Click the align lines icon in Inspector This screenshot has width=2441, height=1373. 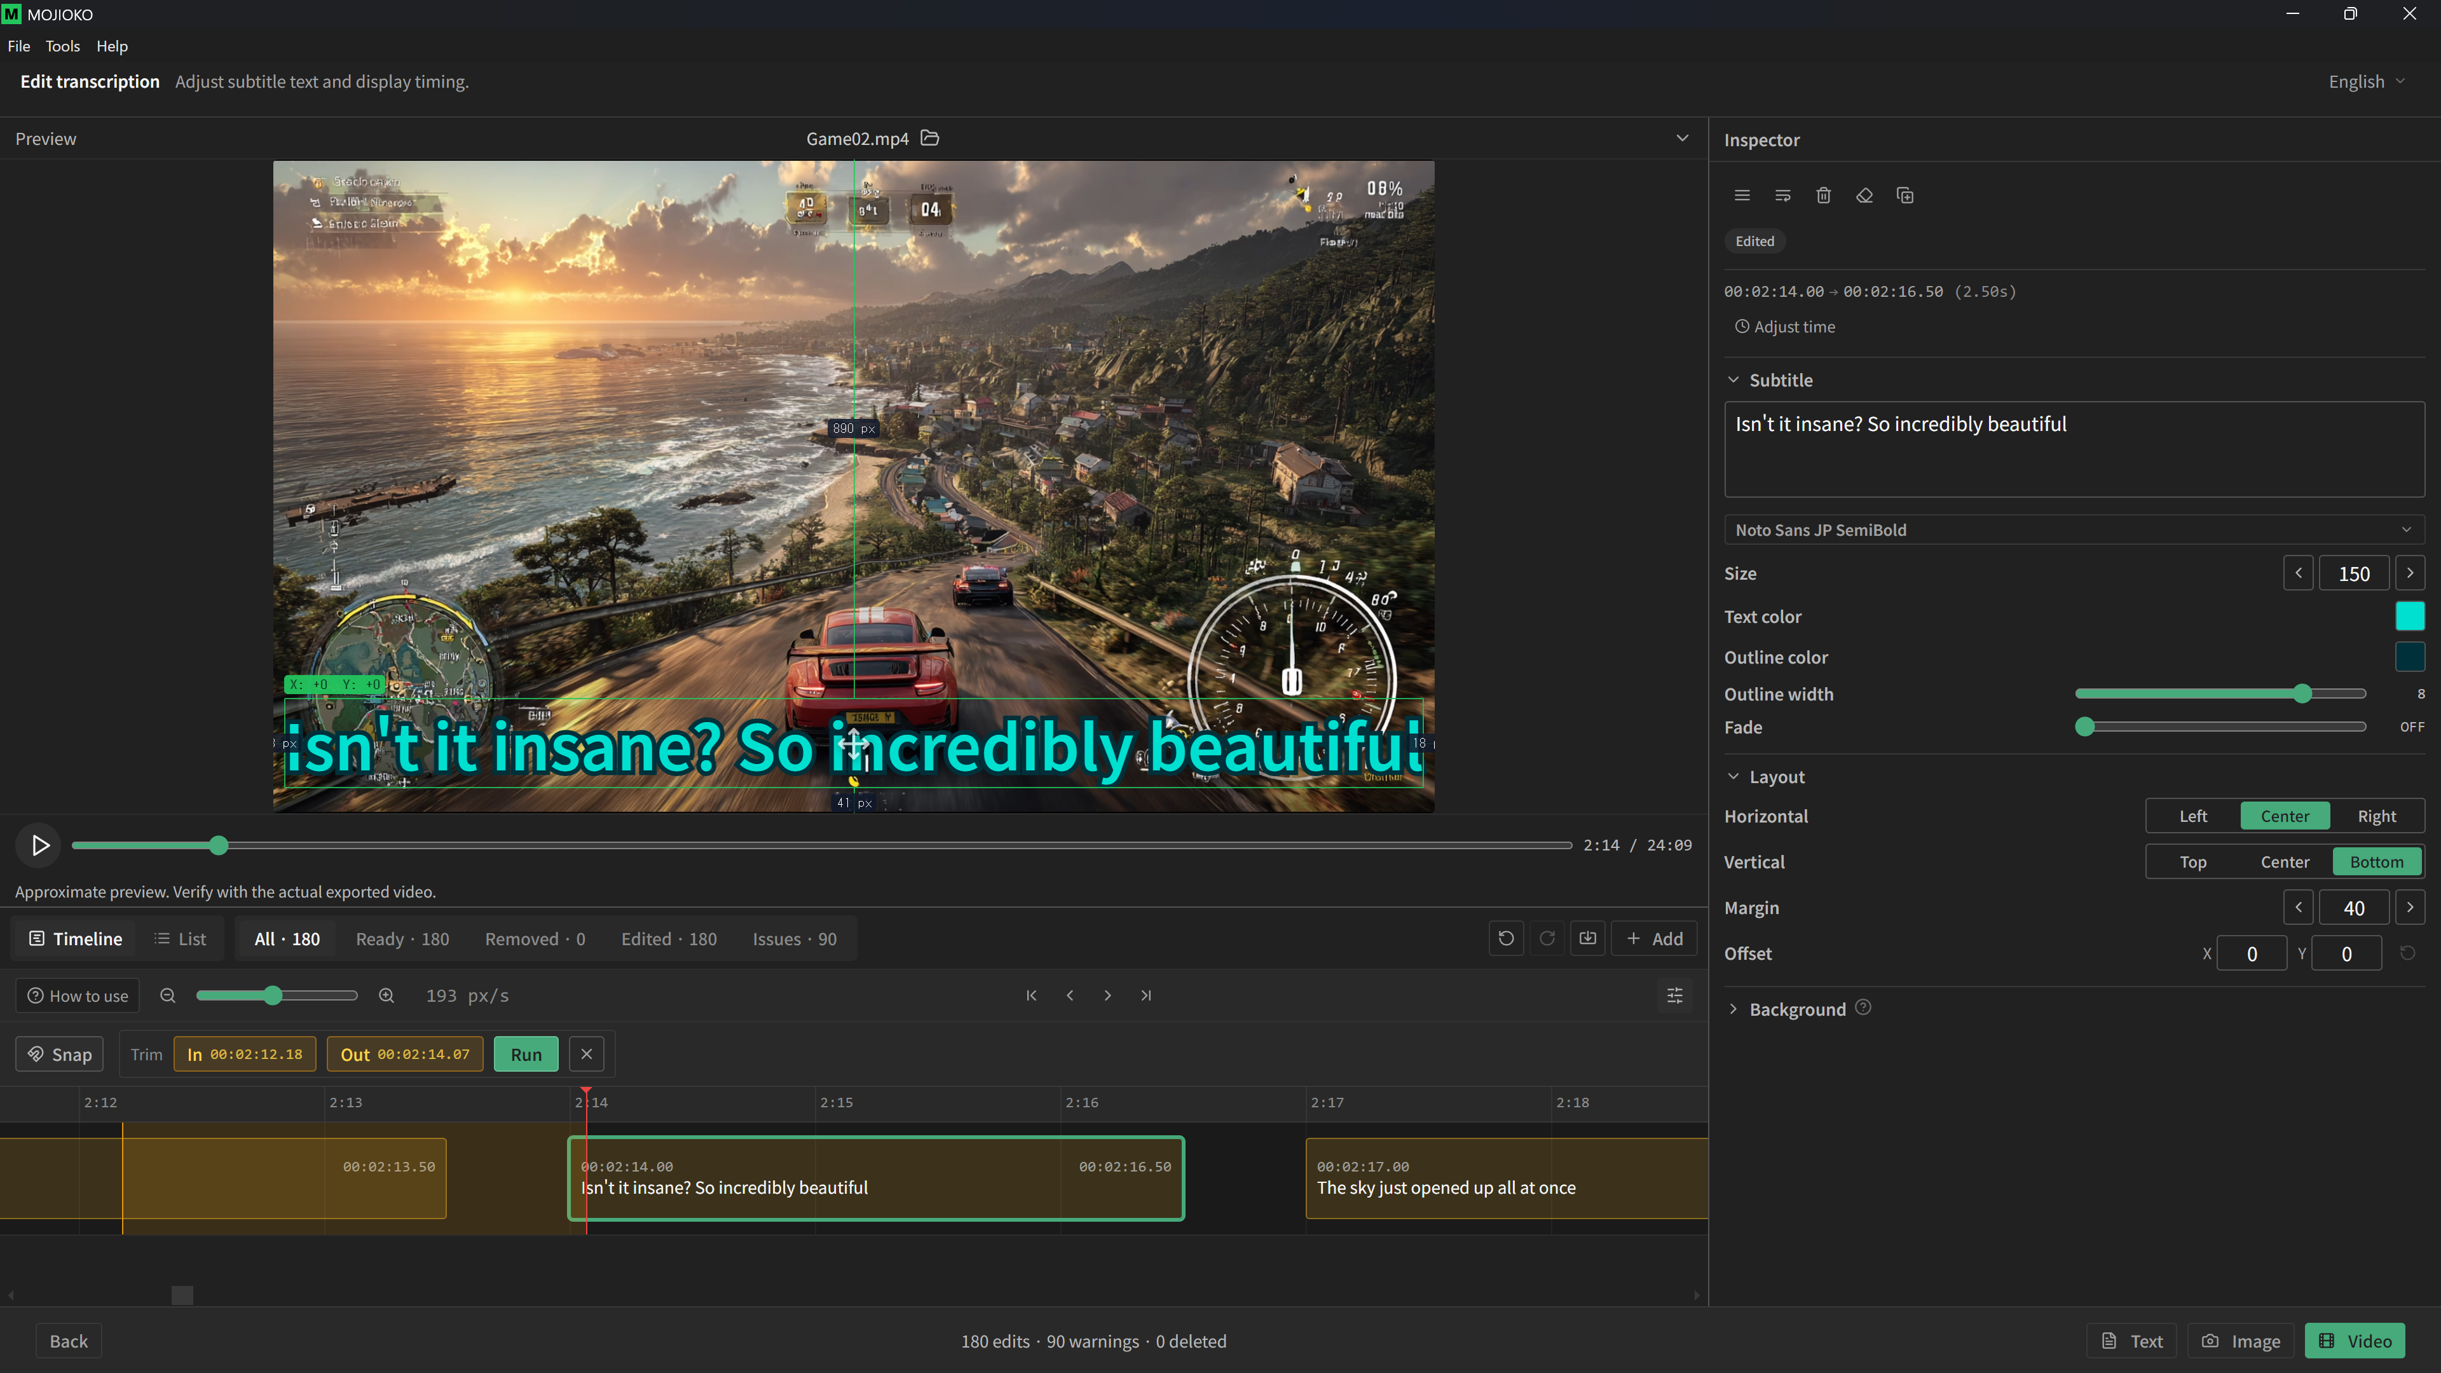point(1742,195)
